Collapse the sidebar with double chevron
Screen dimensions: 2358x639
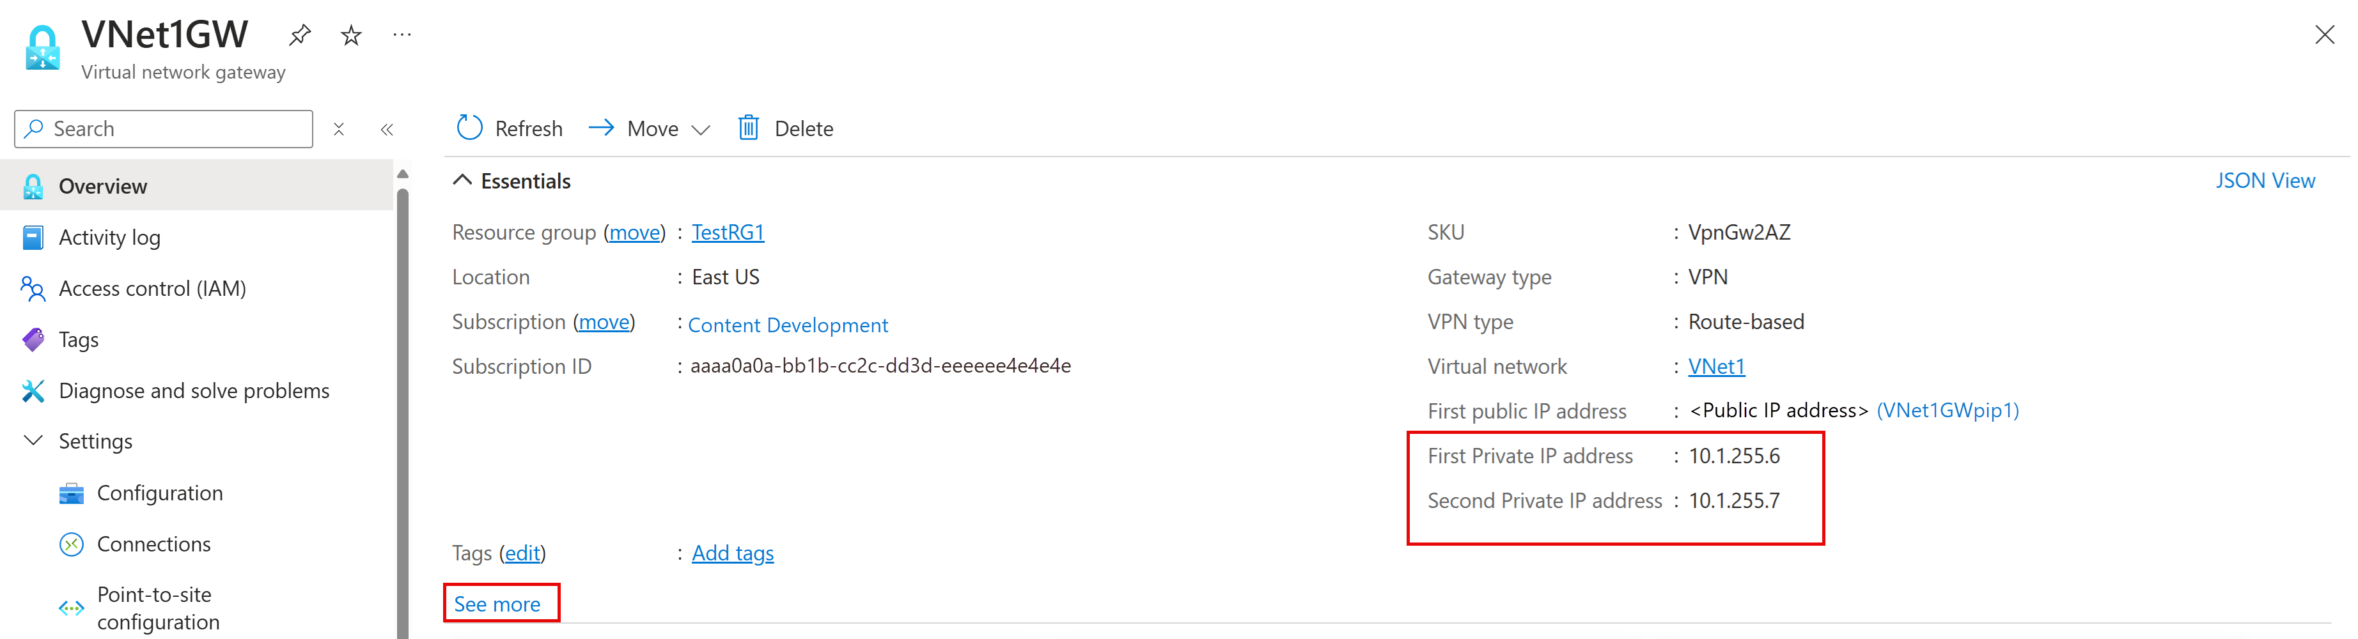coord(387,129)
